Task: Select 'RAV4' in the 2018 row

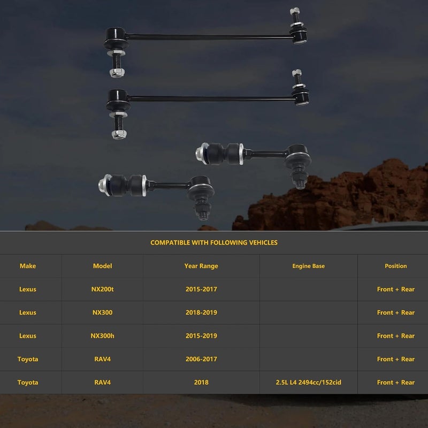Action: tap(102, 383)
